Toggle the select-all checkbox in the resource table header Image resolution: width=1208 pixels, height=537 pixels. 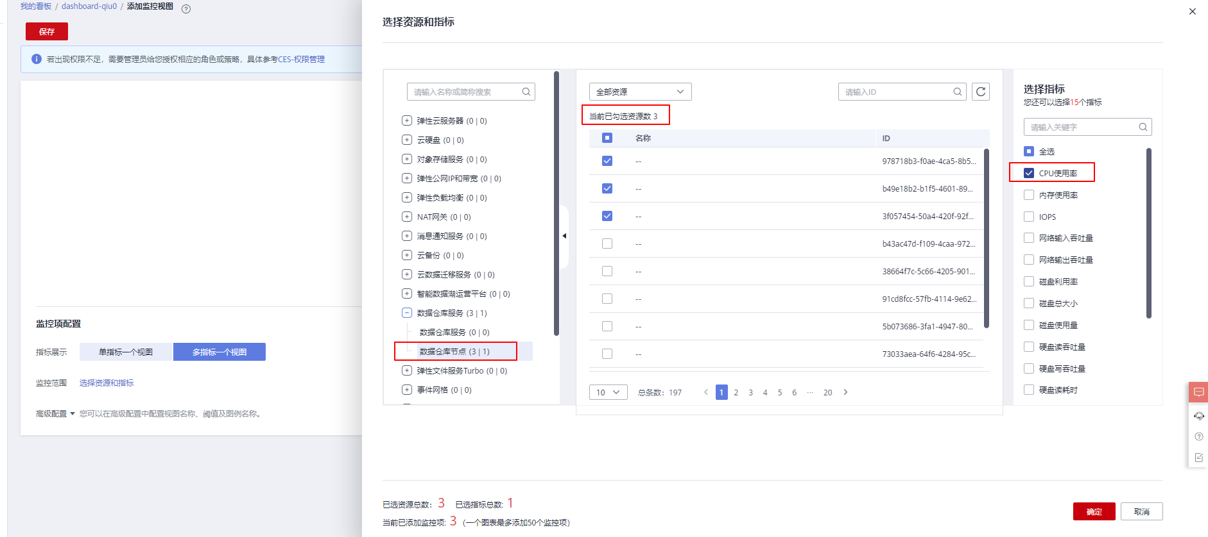(607, 138)
